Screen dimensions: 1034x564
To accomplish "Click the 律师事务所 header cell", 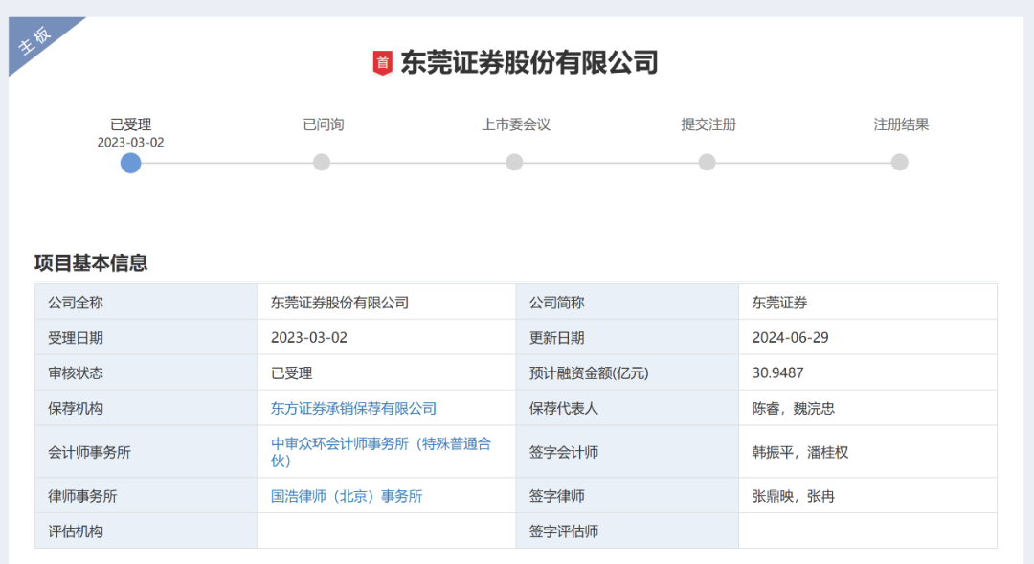I will point(146,495).
